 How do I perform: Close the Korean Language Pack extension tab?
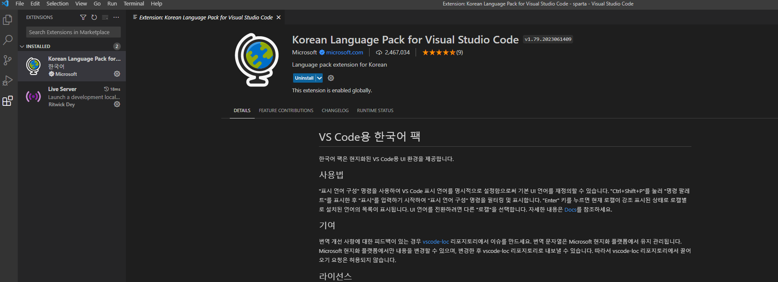278,17
